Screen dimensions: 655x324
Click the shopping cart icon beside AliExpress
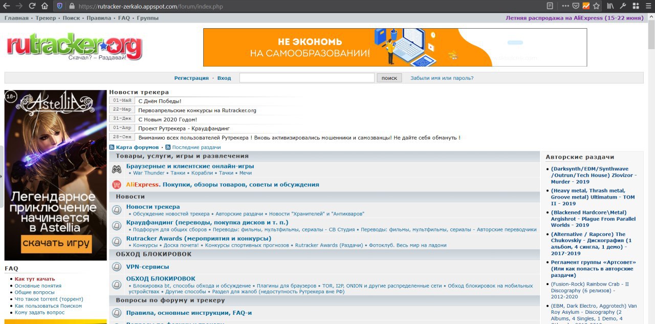tap(117, 185)
